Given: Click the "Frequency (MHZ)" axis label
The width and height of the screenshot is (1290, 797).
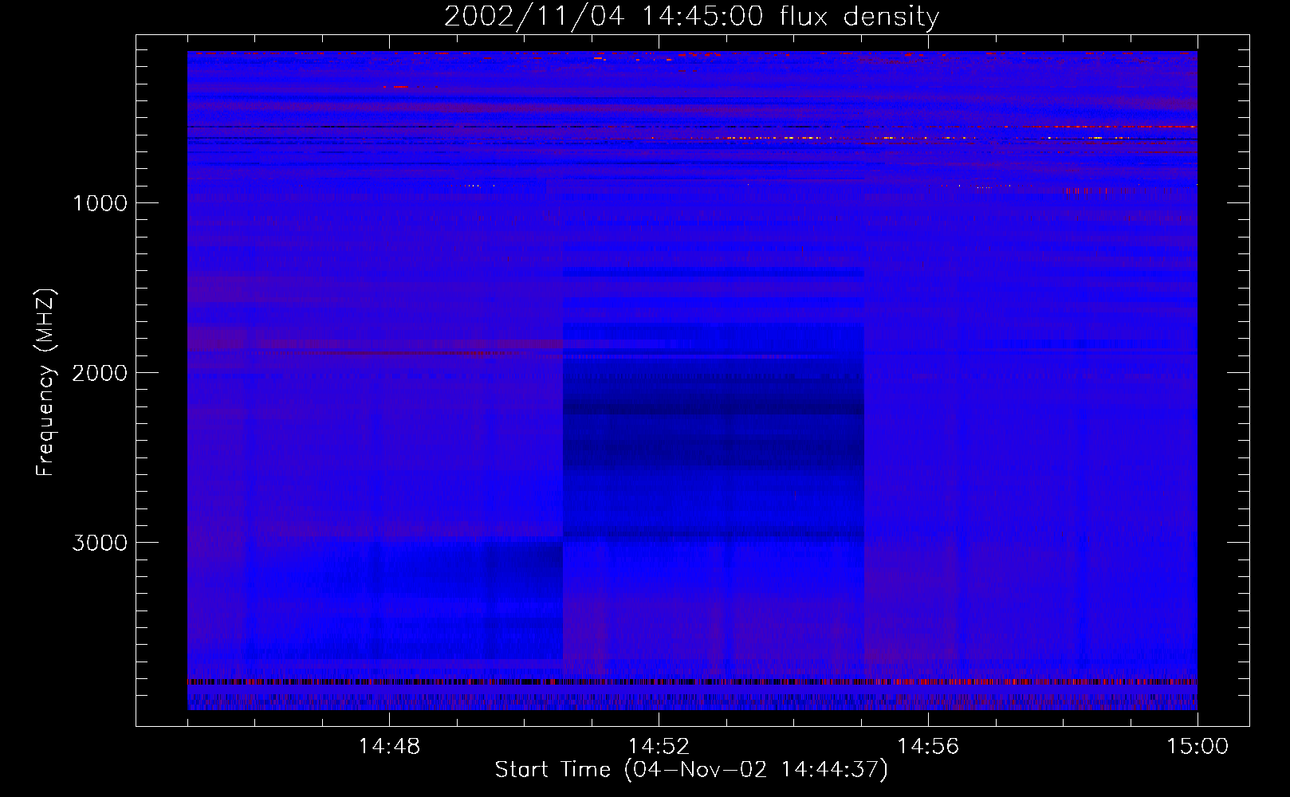Looking at the screenshot, I should tap(45, 382).
